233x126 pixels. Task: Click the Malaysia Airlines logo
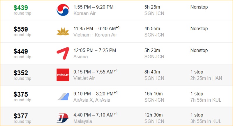coord(63,118)
